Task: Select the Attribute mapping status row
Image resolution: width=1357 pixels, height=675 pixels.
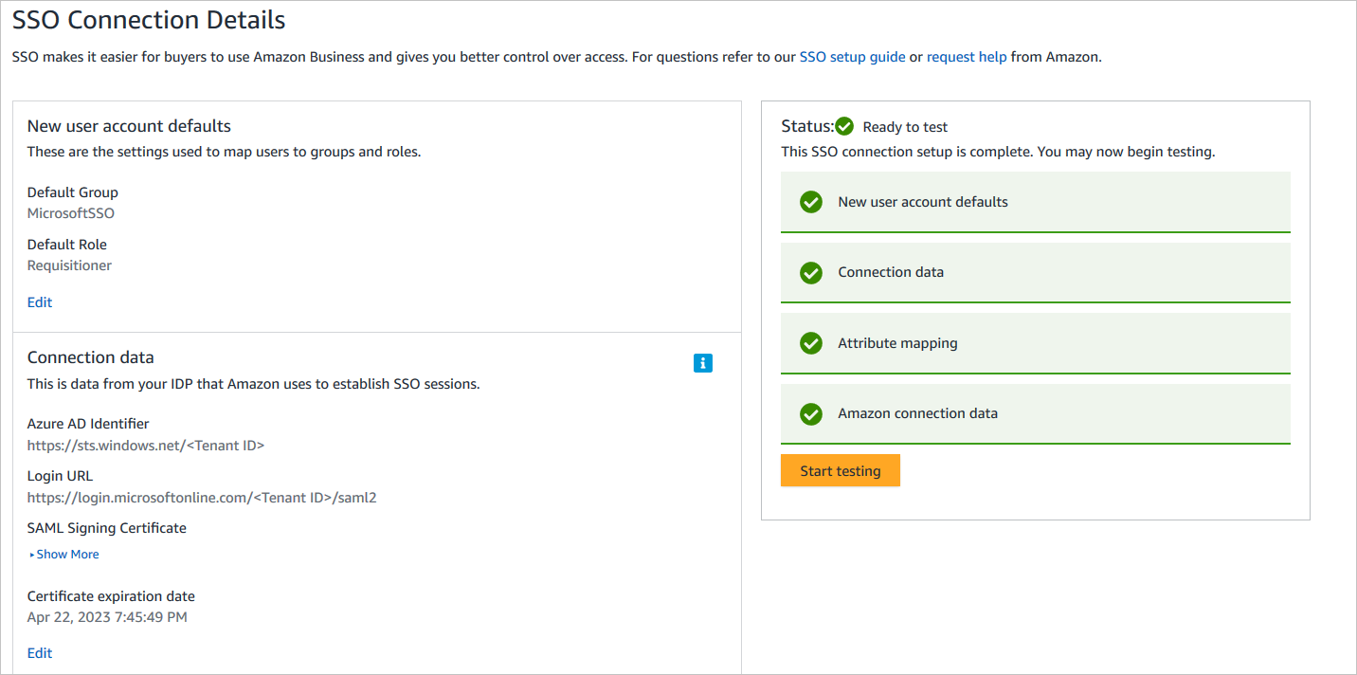Action: coord(1036,343)
